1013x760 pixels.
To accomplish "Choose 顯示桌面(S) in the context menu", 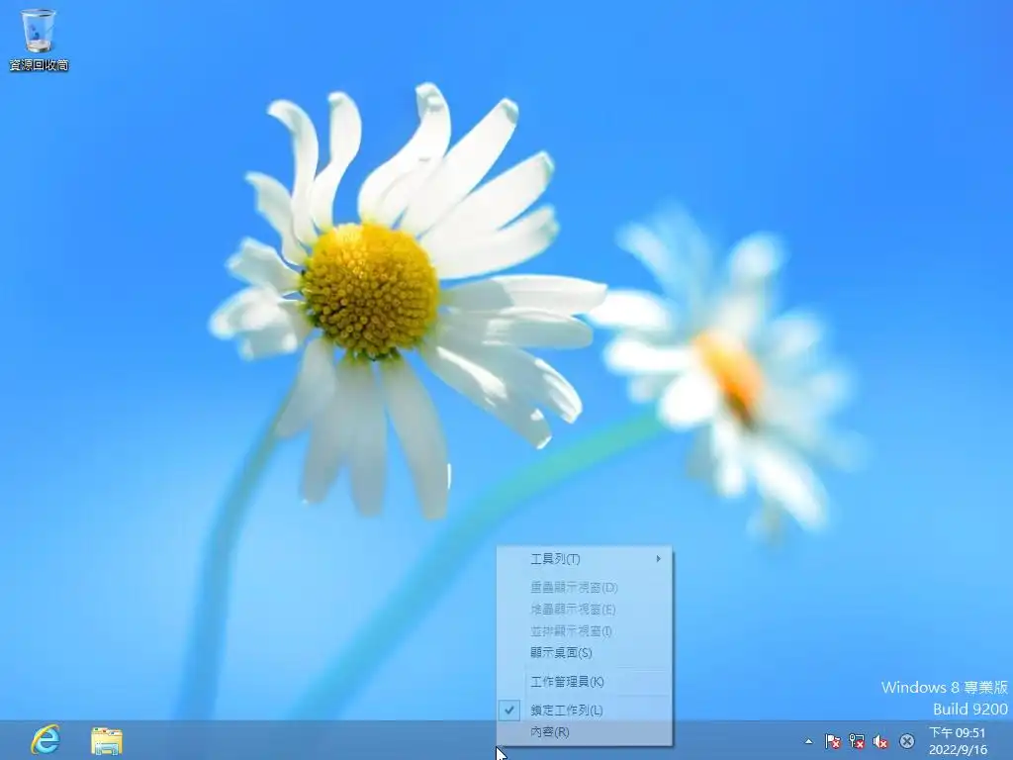I will tap(585, 653).
